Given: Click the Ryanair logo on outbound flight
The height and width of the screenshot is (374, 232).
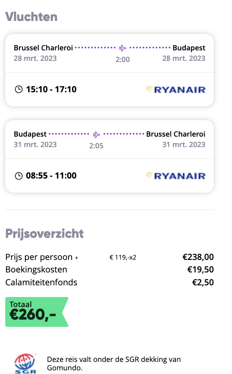Looking at the screenshot, I should [x=176, y=90].
